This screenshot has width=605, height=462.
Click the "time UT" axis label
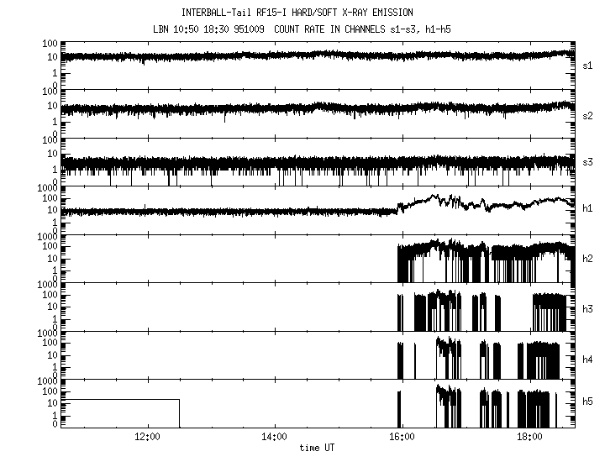pos(319,449)
